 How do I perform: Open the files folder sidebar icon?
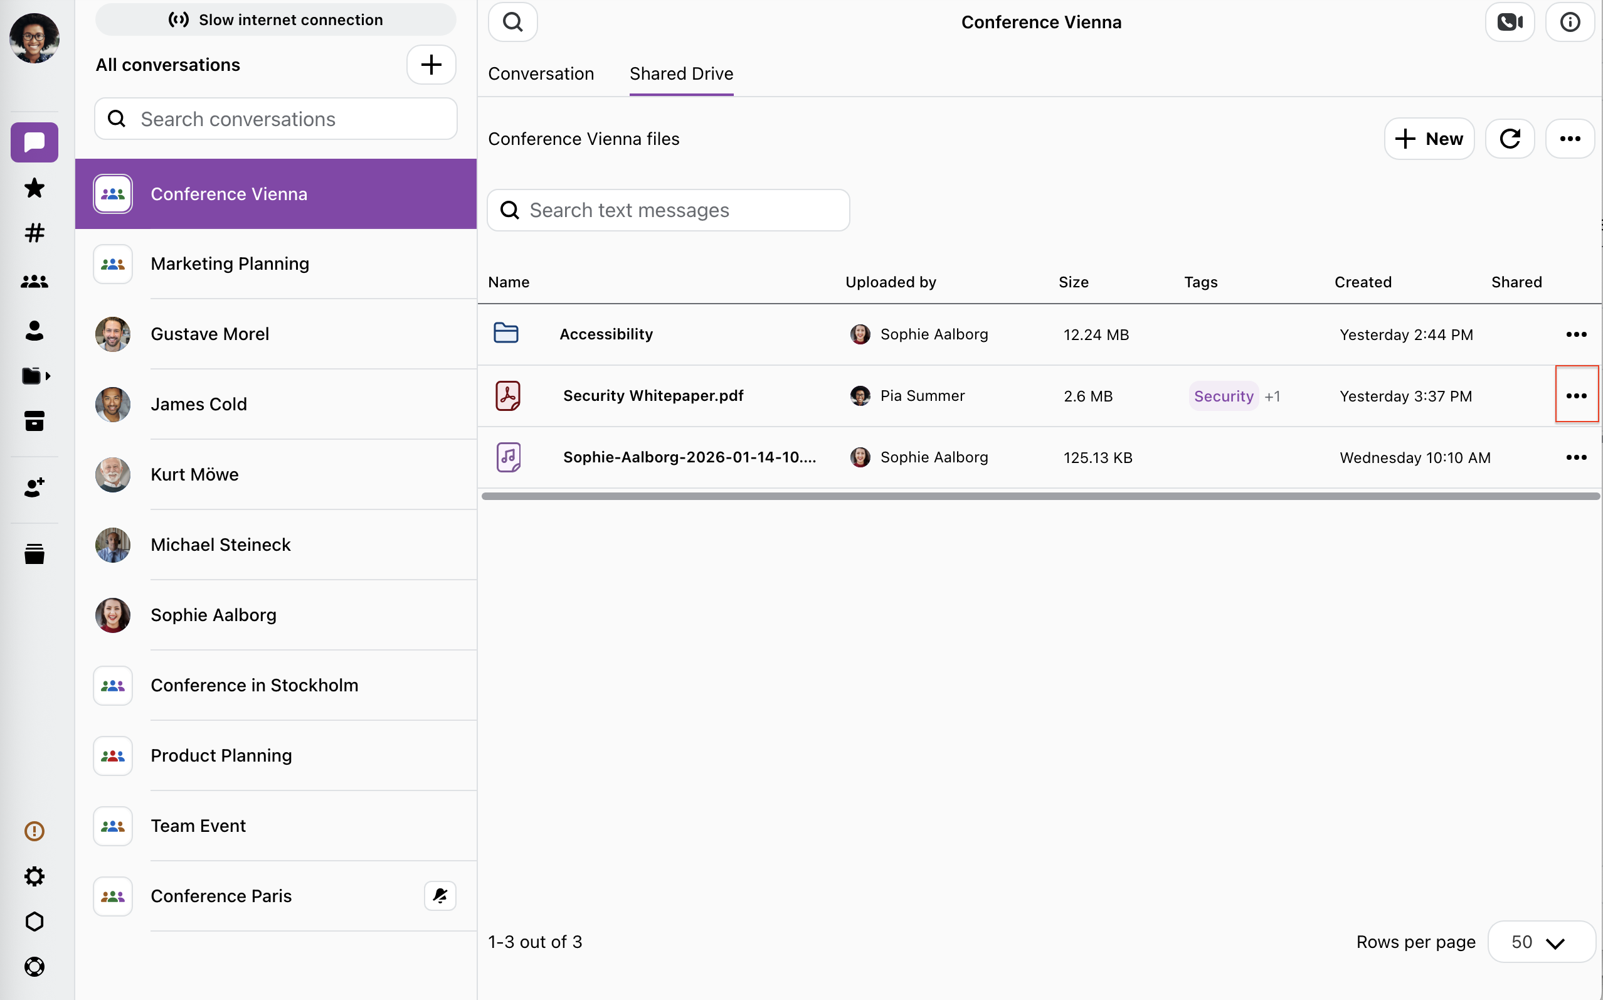[x=34, y=376]
